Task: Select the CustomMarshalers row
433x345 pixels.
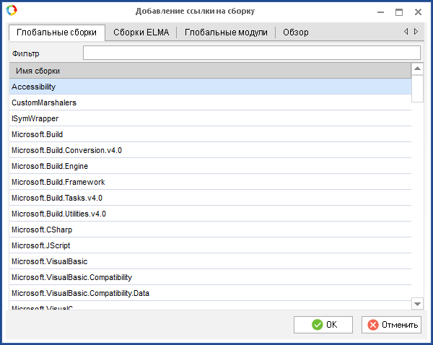Action: pos(210,102)
